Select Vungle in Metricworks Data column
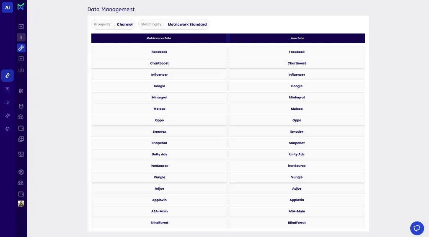Screen dimensions: 429x237 [x=159, y=177]
